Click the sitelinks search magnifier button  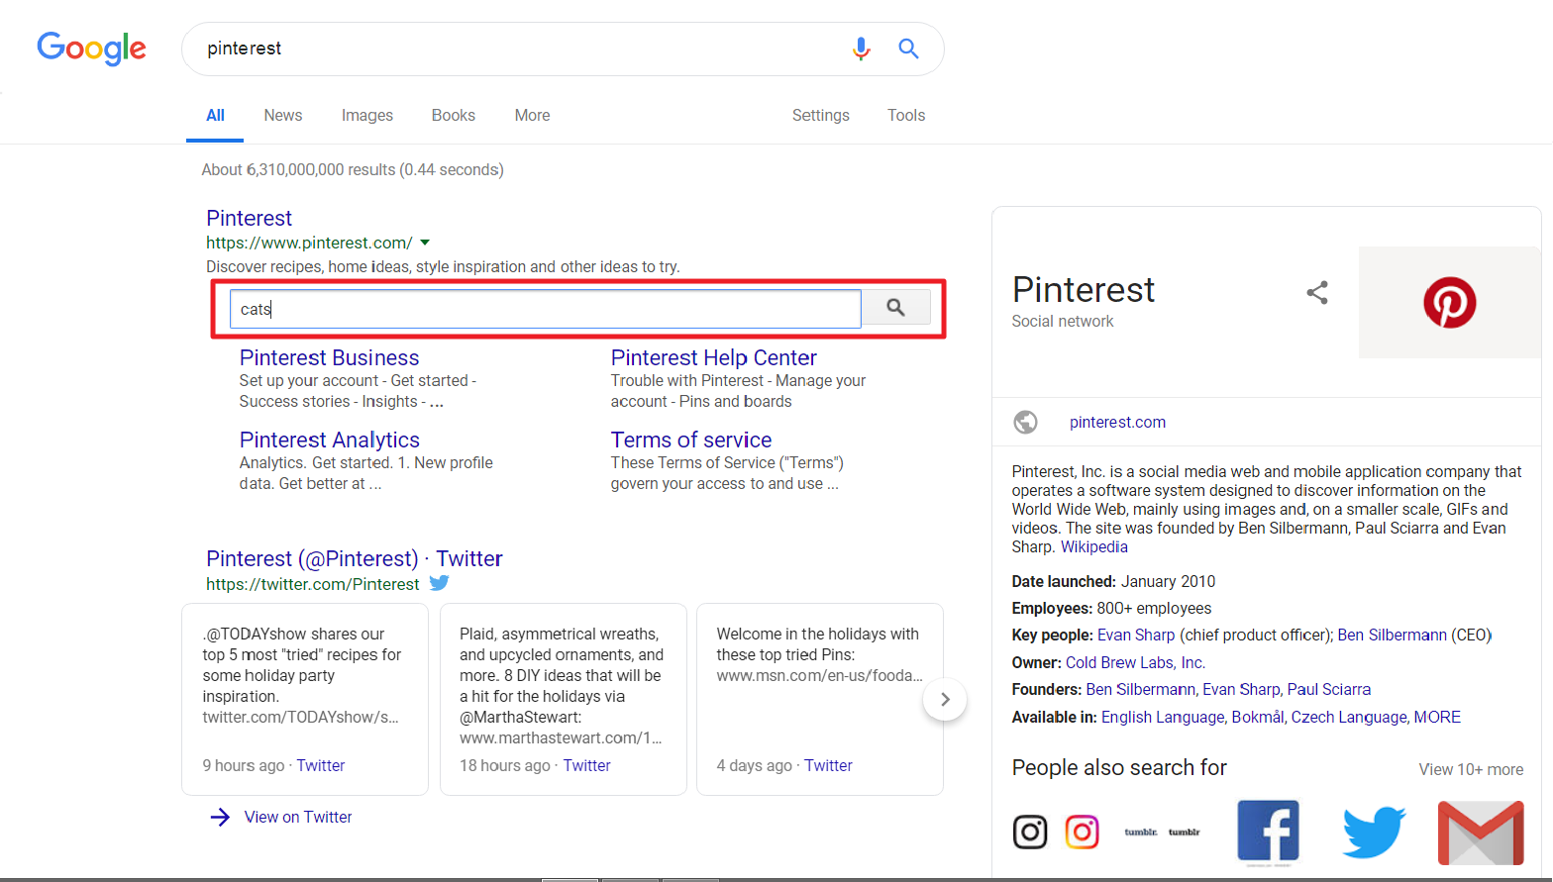point(895,308)
